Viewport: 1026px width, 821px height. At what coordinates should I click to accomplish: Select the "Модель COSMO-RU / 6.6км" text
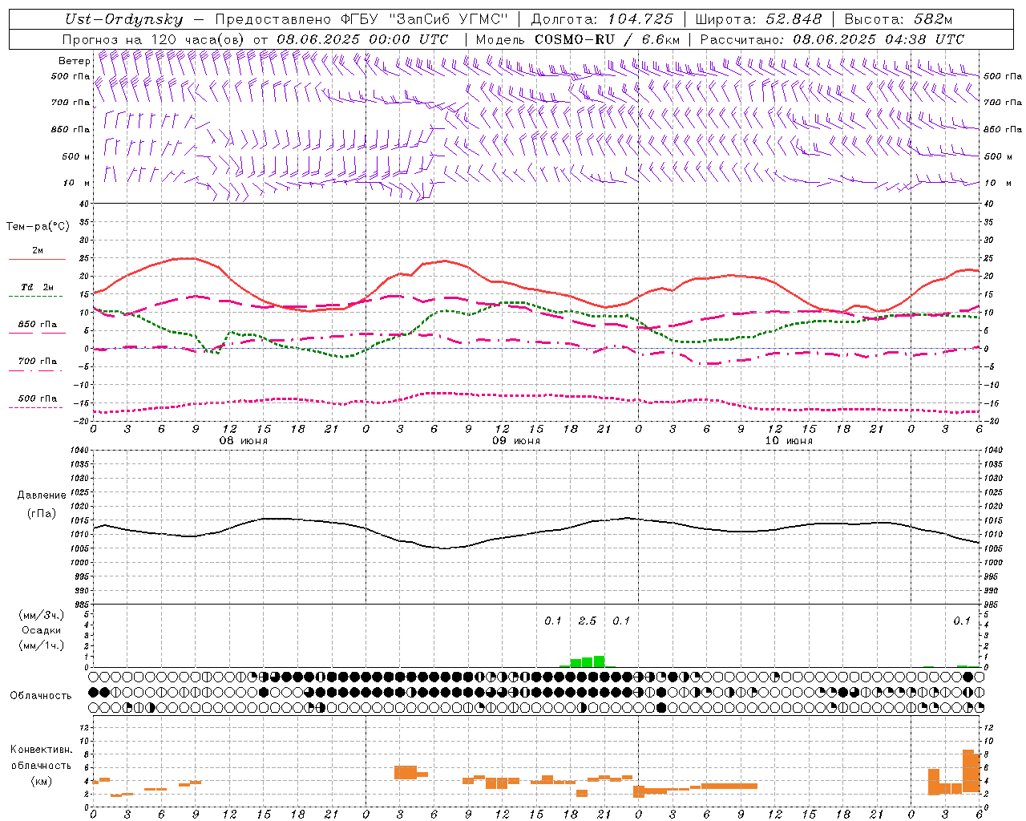coord(578,39)
